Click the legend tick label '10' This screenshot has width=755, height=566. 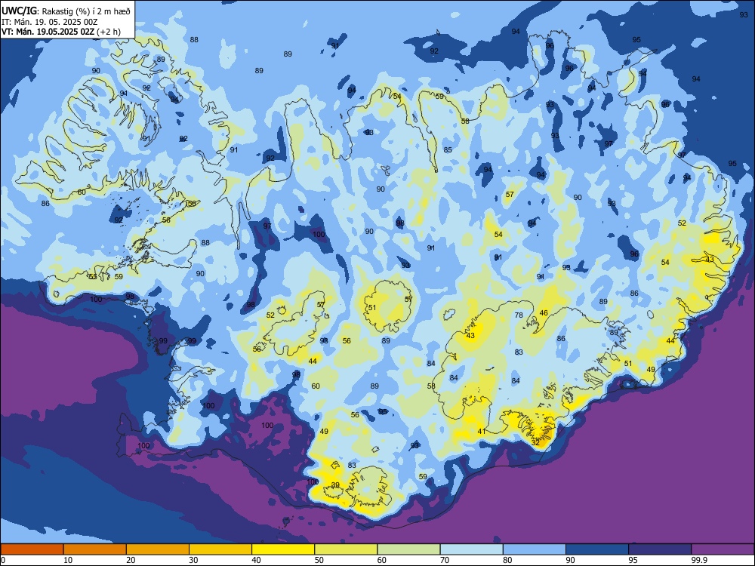point(68,560)
